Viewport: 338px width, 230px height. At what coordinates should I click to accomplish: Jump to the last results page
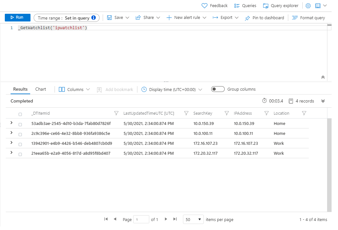175,219
